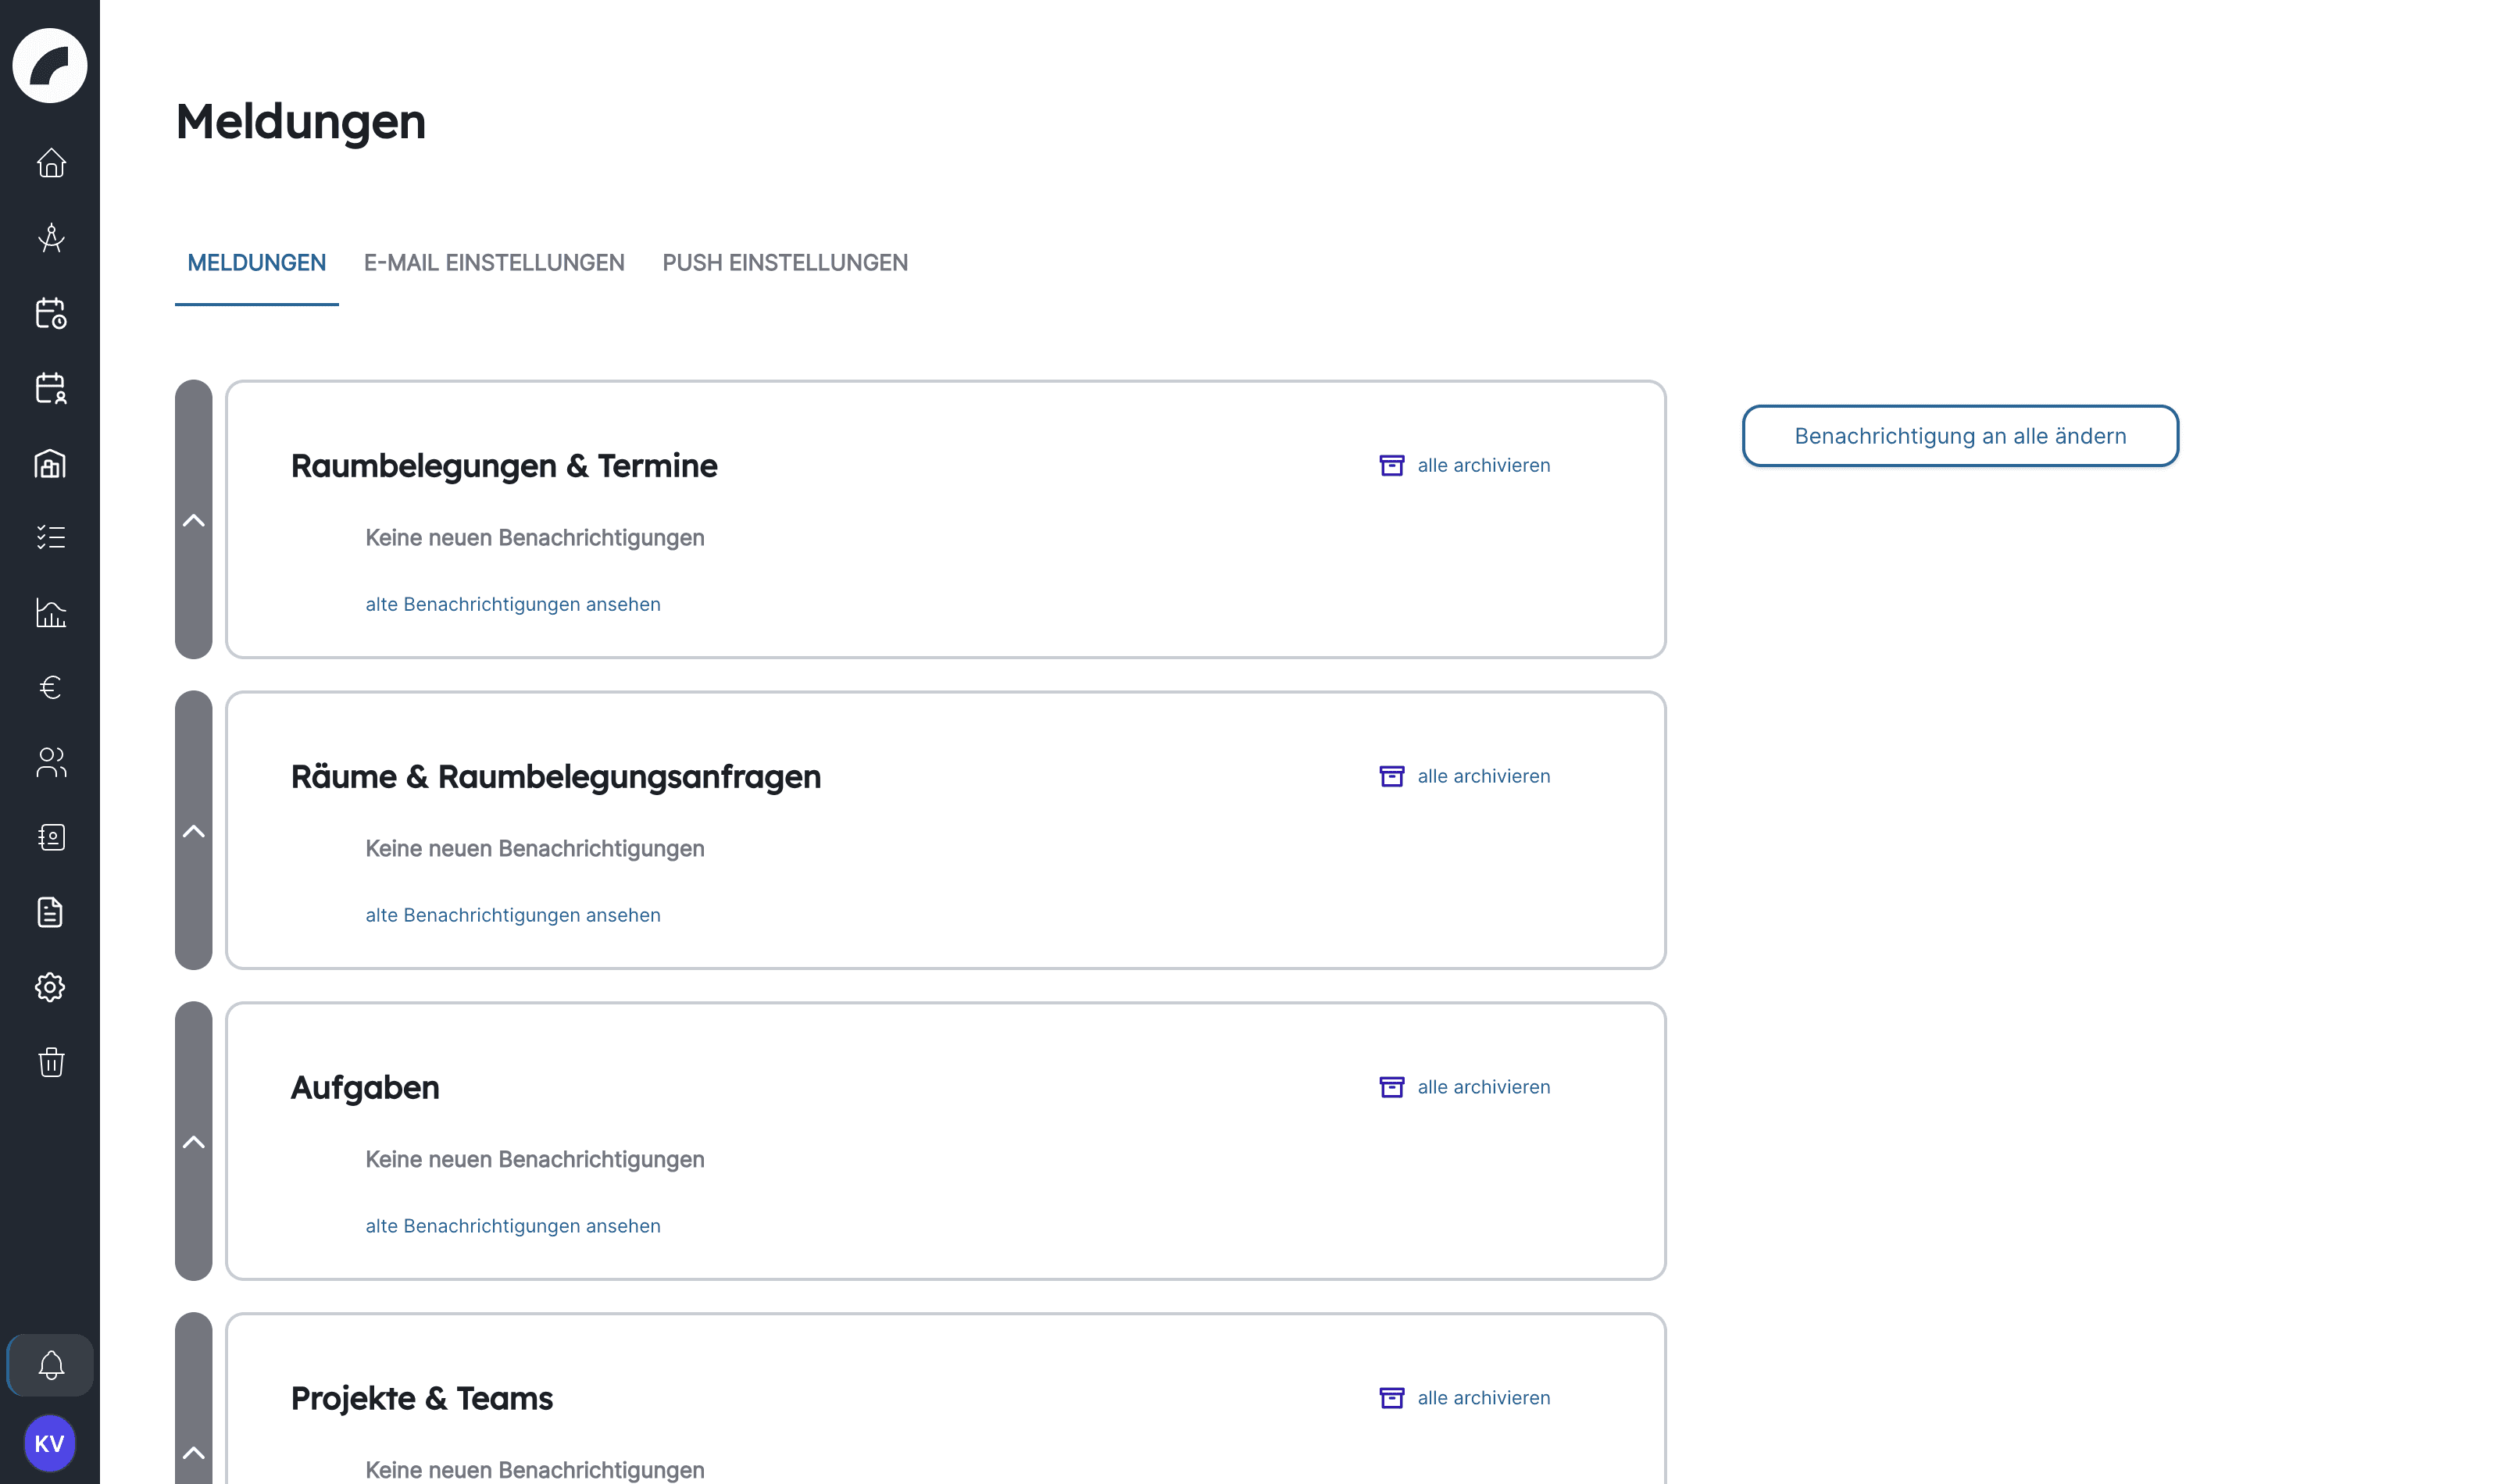Screen dimensions: 2500x1484
Task: Archive all in Räume & Raumbelegungsanfragen
Action: click(x=1465, y=776)
